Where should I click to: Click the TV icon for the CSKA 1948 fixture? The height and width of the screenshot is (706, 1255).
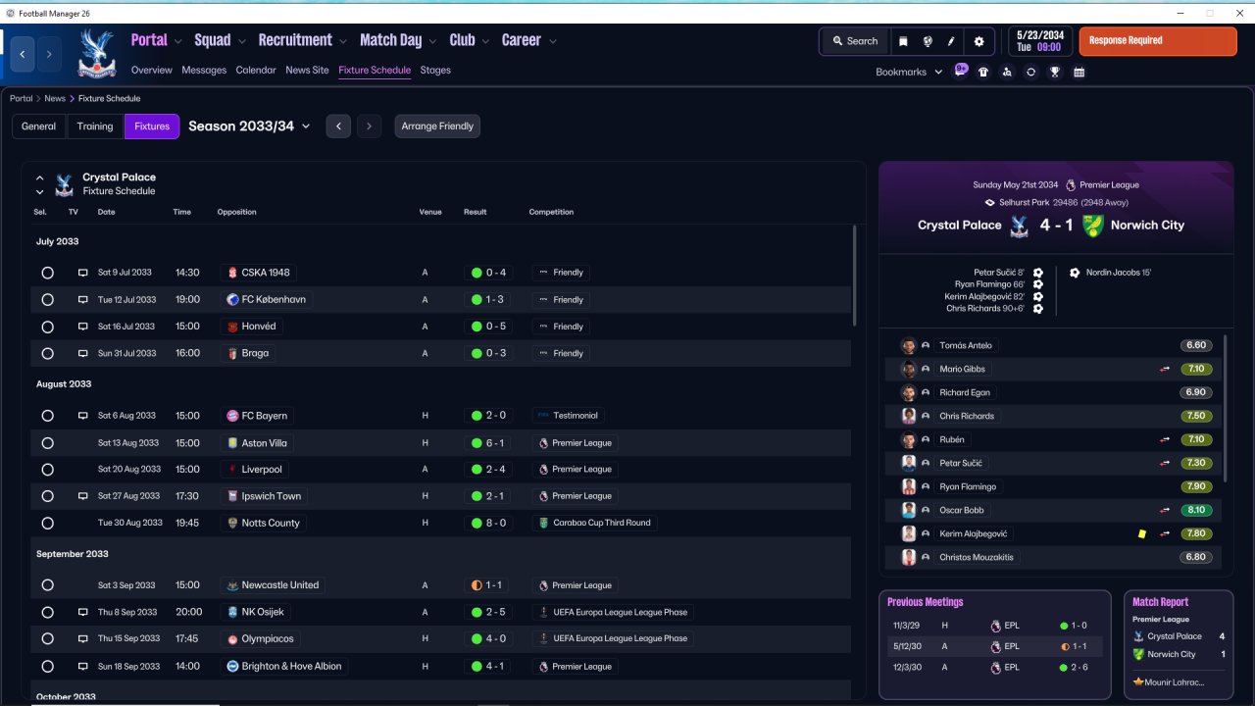83,273
